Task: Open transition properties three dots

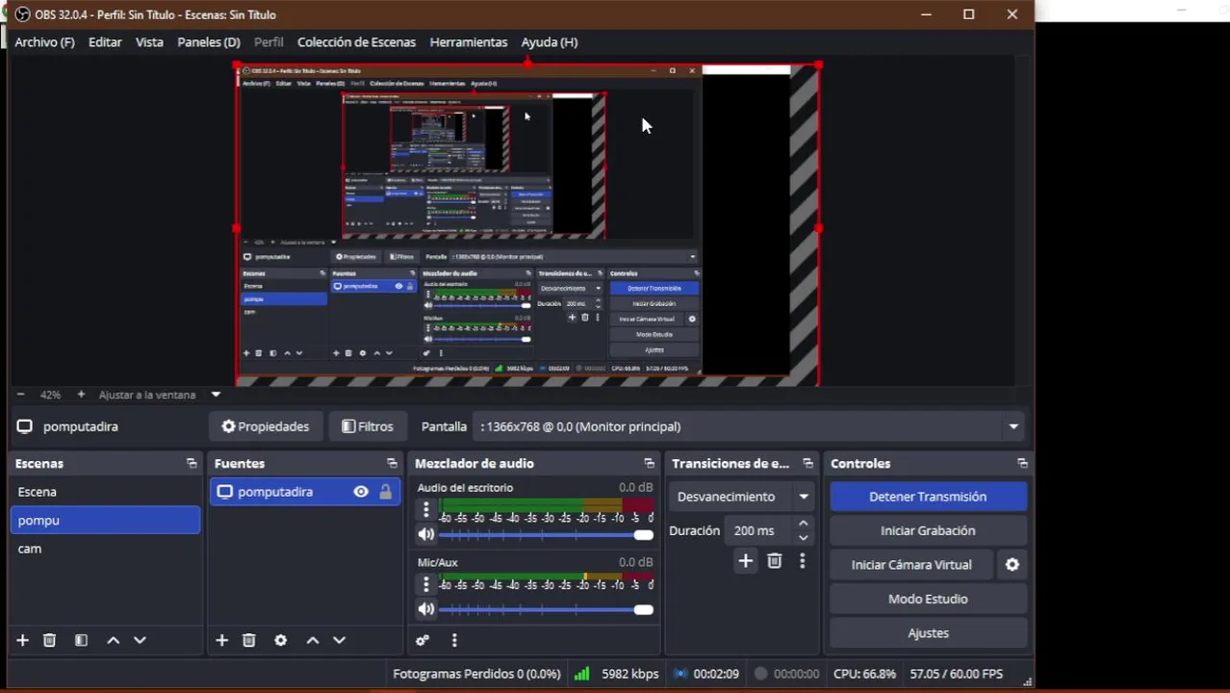Action: (802, 561)
